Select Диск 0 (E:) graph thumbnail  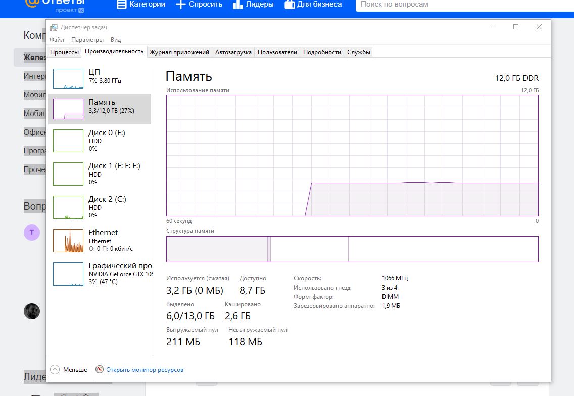click(68, 141)
